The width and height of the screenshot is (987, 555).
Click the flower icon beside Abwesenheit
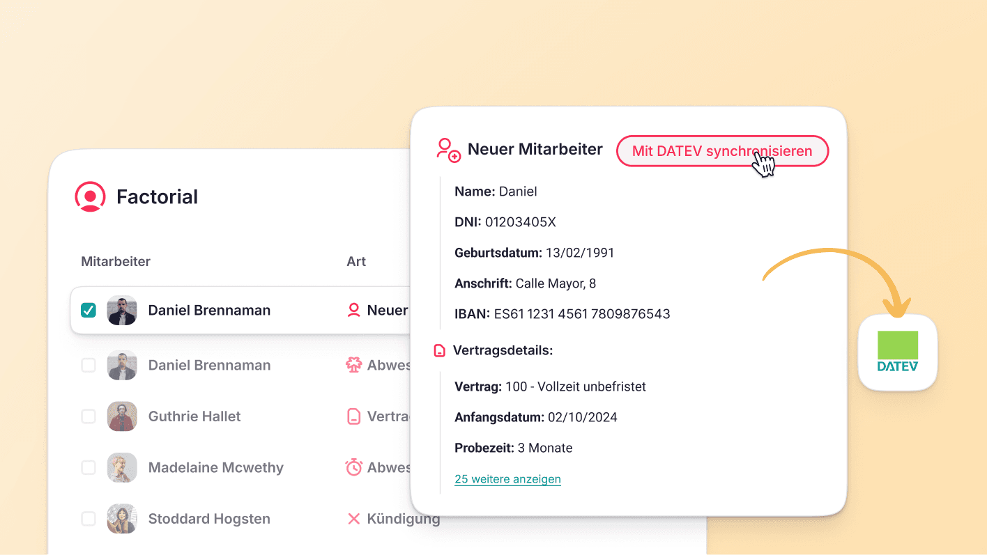click(x=354, y=364)
